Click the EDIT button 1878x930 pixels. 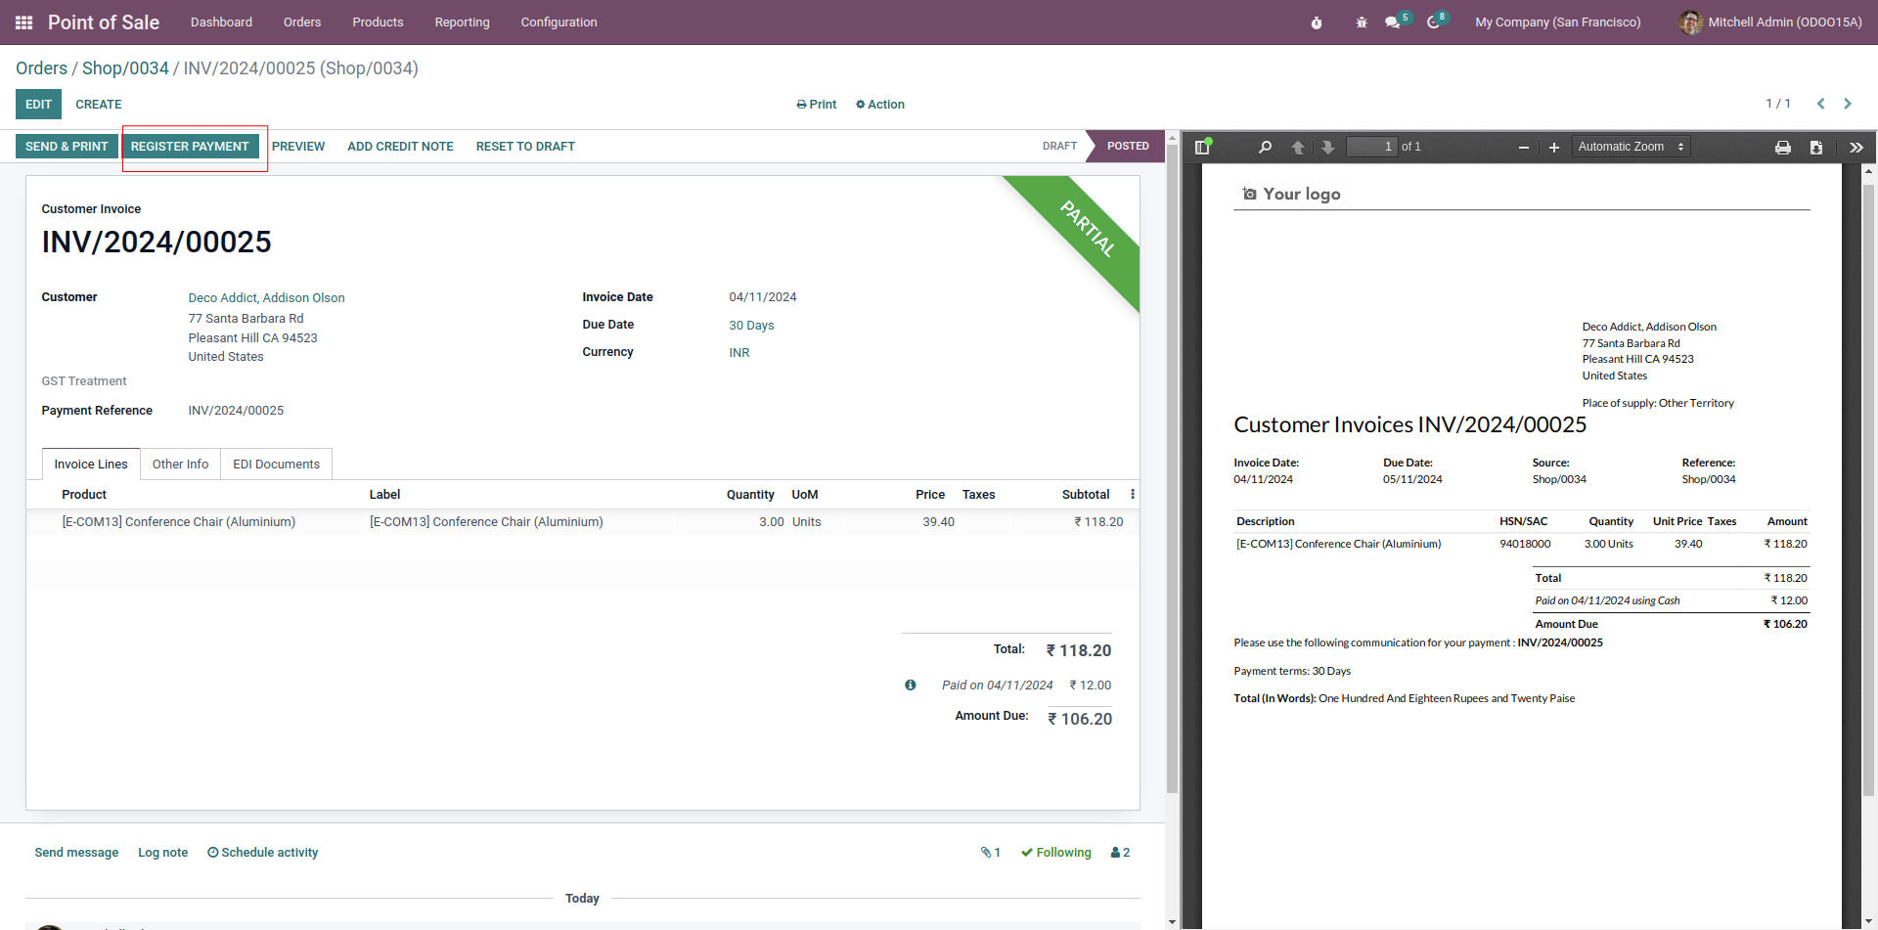pyautogui.click(x=39, y=105)
